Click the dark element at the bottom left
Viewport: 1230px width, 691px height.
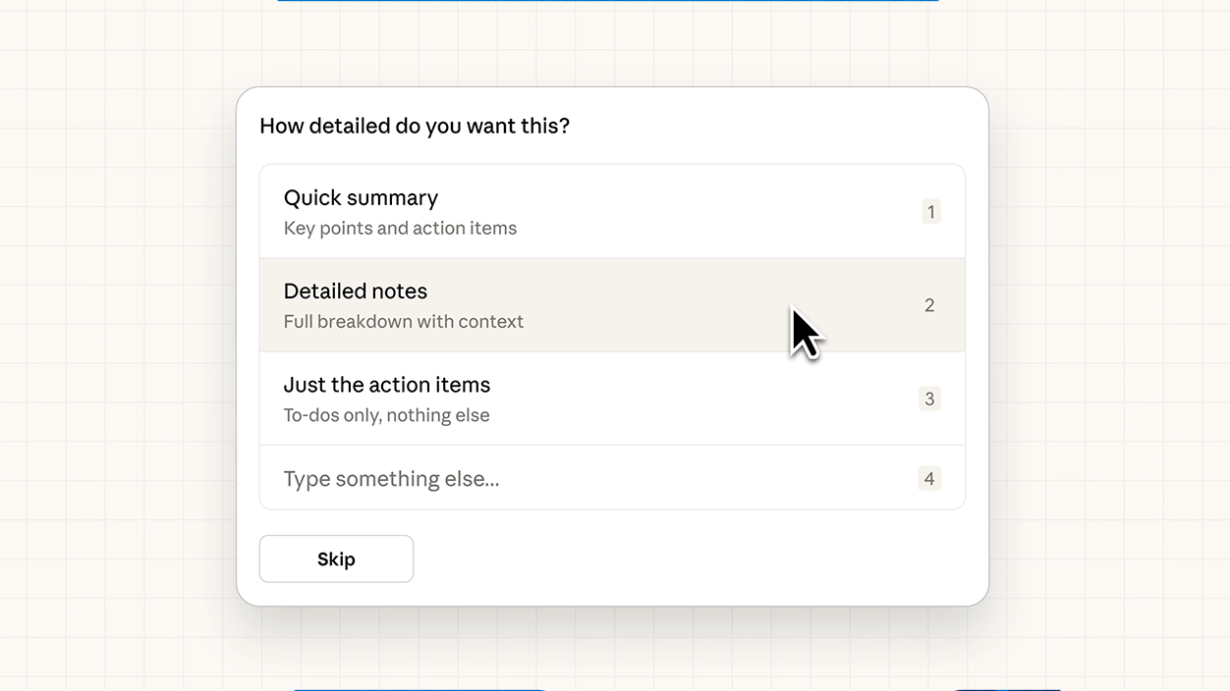[419, 689]
